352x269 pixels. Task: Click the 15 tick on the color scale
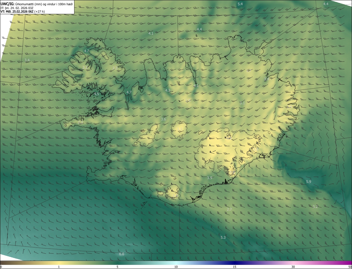click(x=235, y=267)
